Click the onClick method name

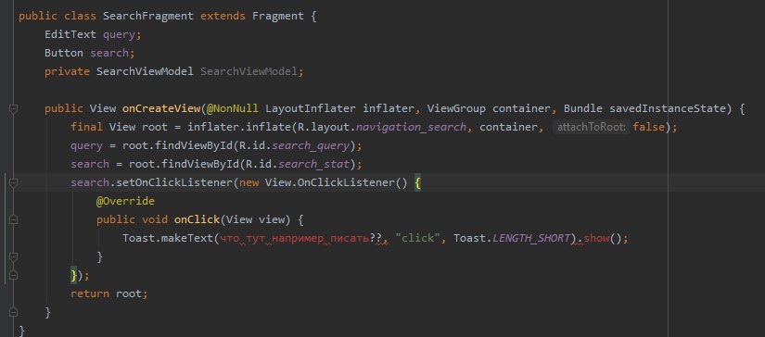(x=197, y=219)
